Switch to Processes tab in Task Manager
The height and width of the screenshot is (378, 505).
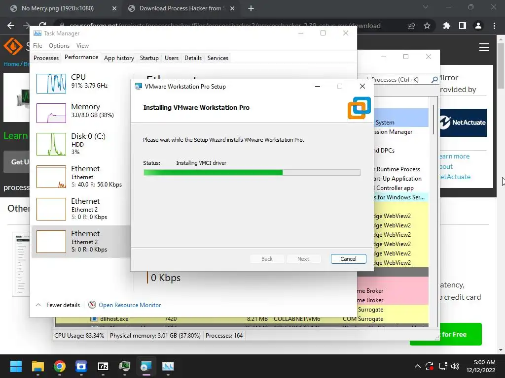[46, 58]
